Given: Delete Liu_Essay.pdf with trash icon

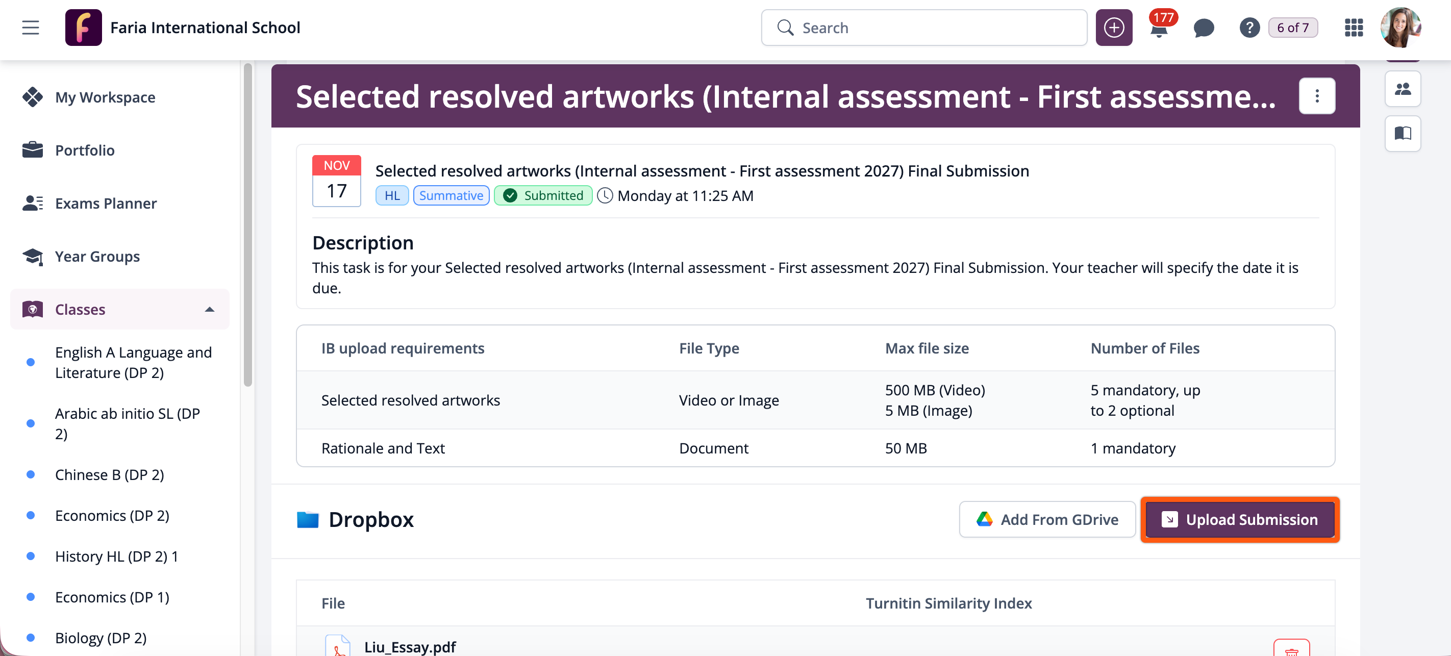Looking at the screenshot, I should pos(1291,650).
